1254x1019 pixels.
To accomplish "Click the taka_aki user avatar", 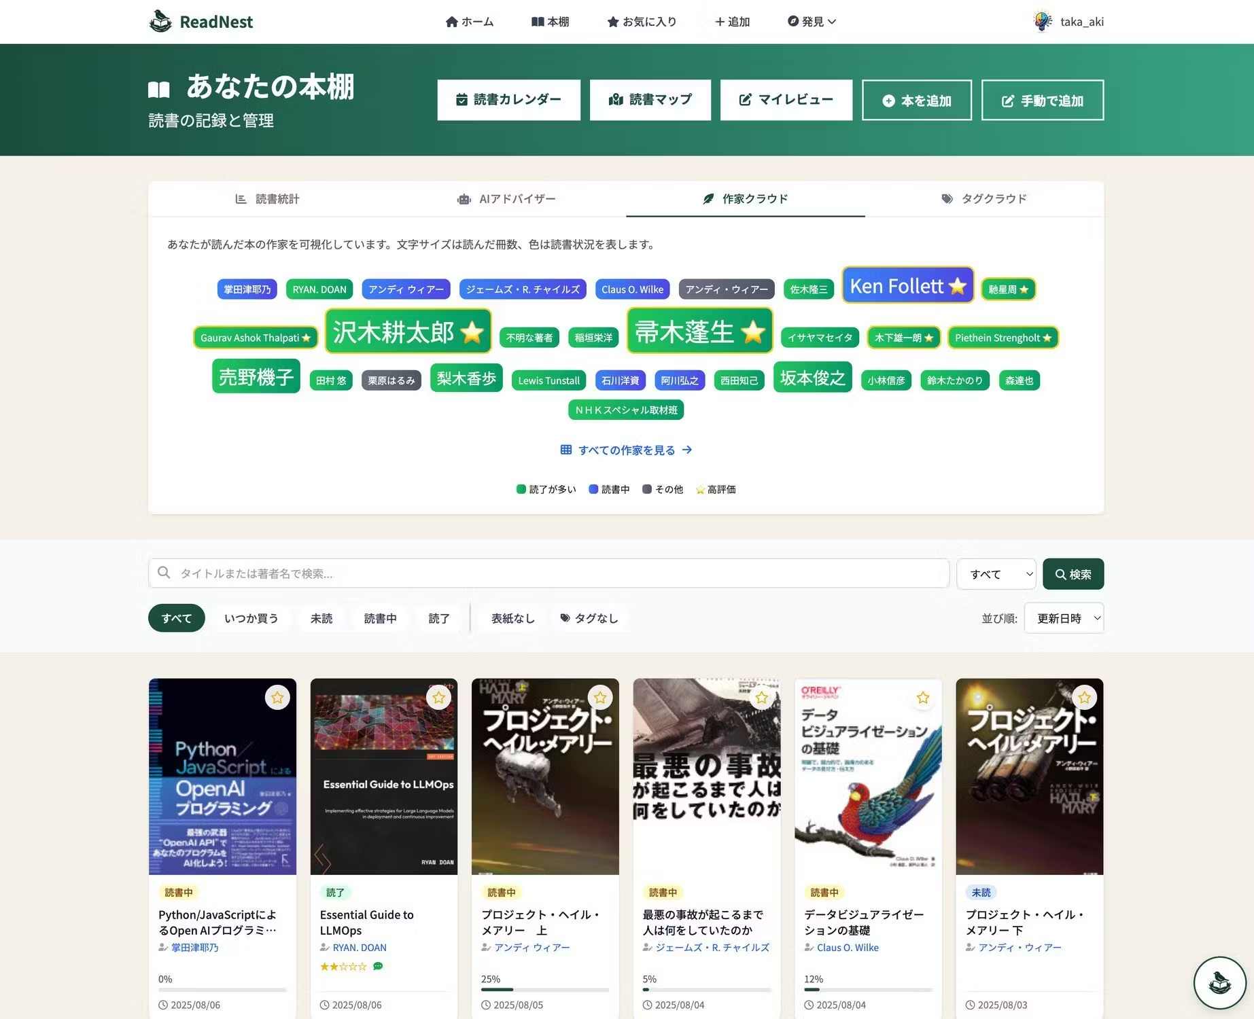I will pyautogui.click(x=1042, y=22).
